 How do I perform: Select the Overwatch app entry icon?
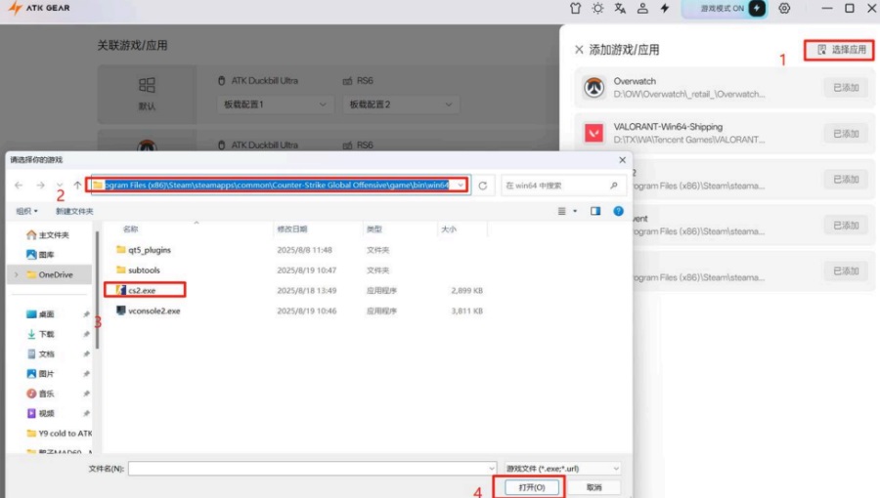[x=594, y=87]
